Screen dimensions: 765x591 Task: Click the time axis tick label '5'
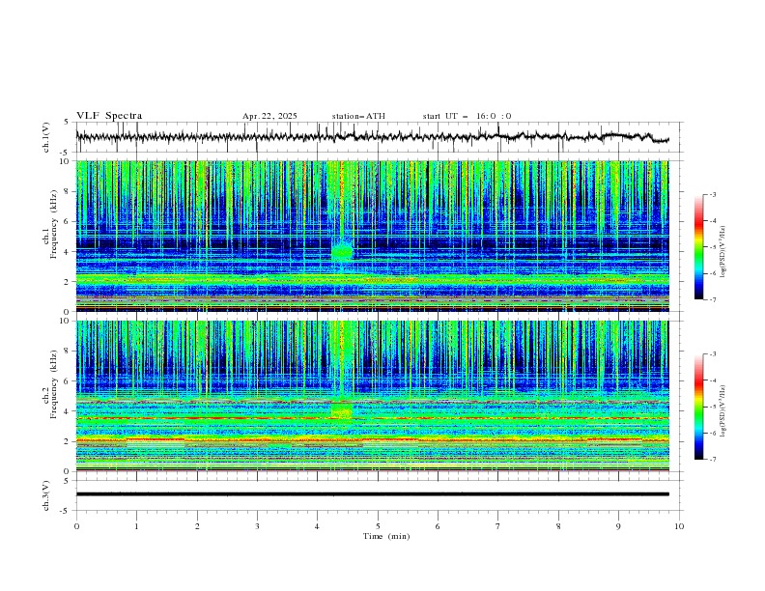[x=378, y=526]
